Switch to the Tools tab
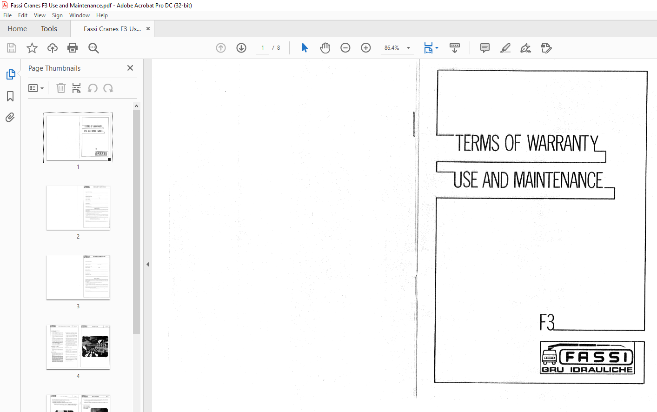Screen dimensions: 657x412 (x=49, y=29)
